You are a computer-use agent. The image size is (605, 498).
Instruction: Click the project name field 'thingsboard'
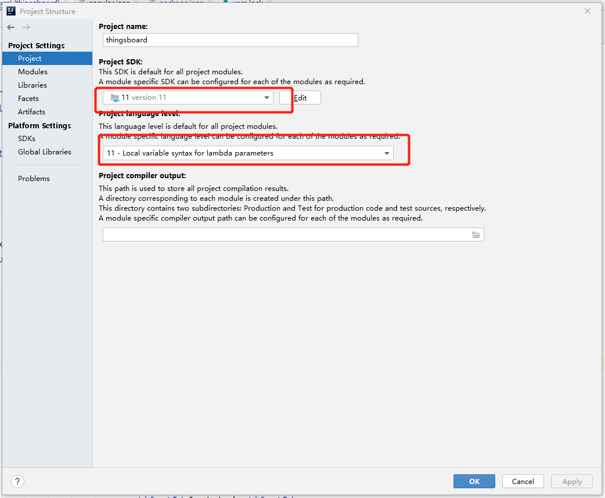click(231, 40)
